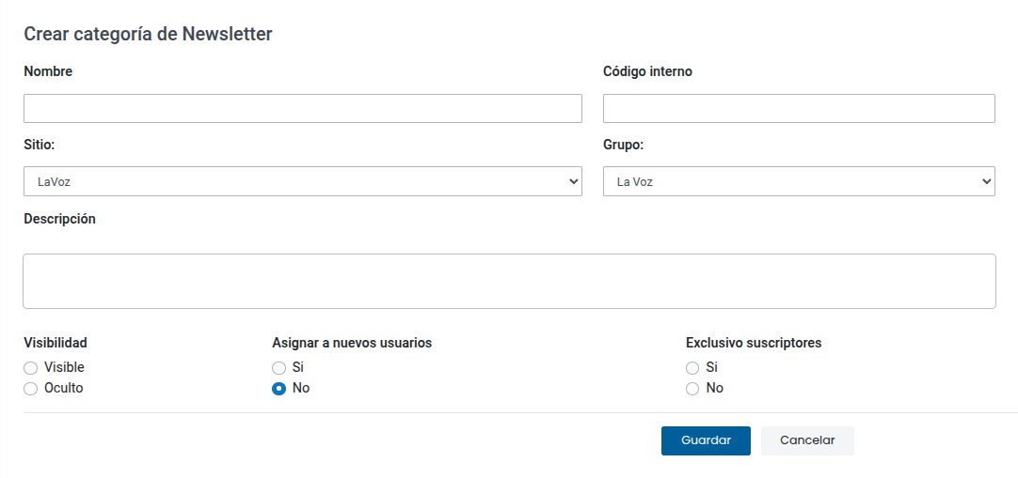Click the Cancelar button

coord(806,440)
